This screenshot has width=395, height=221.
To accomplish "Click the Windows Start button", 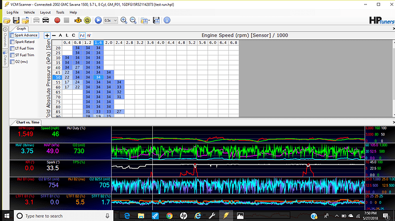I will [x=7, y=216].
